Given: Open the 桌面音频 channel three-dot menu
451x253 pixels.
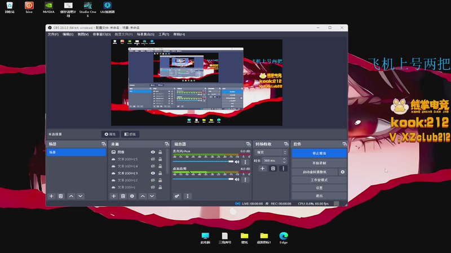Looking at the screenshot, I should pos(245,179).
